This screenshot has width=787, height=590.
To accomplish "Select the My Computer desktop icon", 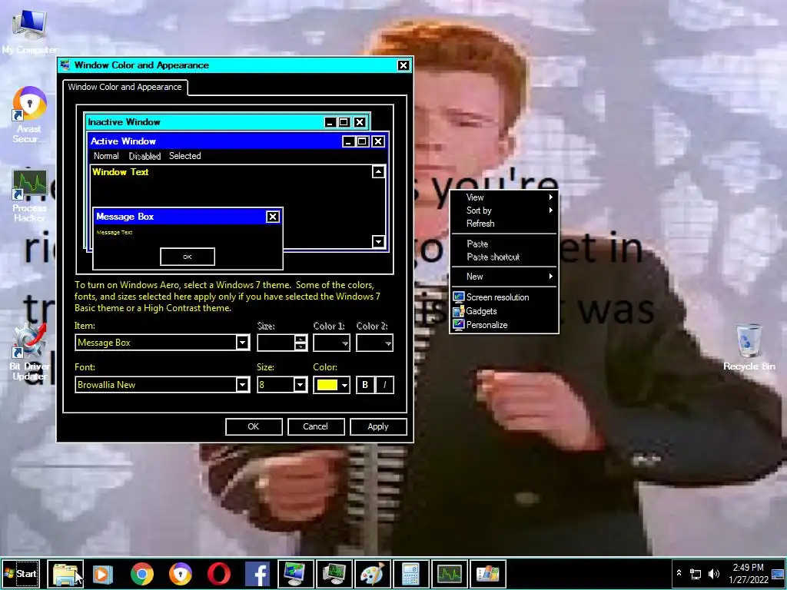I will coord(29,31).
